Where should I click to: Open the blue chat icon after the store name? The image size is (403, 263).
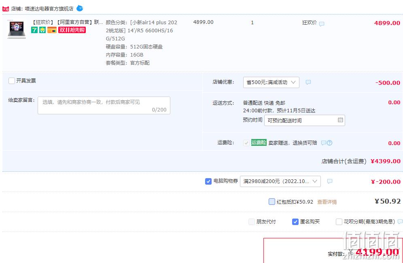pos(80,8)
